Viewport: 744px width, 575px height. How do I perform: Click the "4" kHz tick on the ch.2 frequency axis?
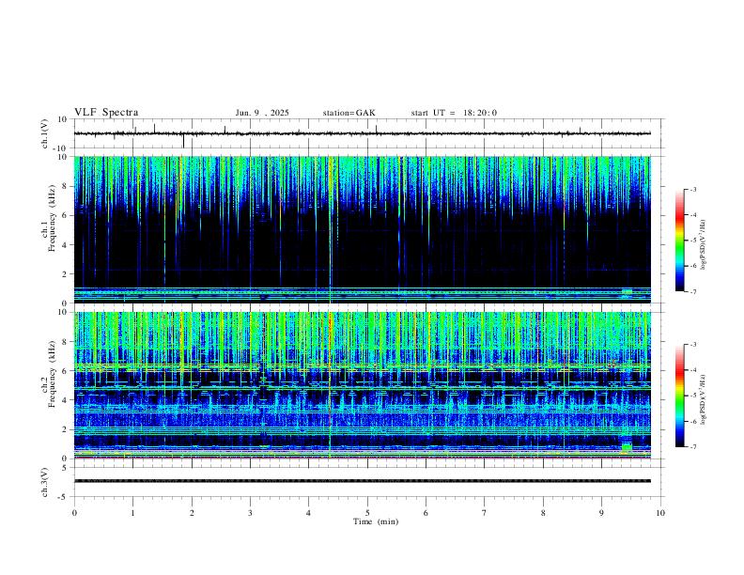(x=65, y=400)
